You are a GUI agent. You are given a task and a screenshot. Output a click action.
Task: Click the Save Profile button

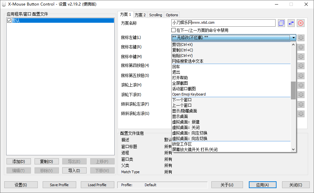click(x=59, y=185)
